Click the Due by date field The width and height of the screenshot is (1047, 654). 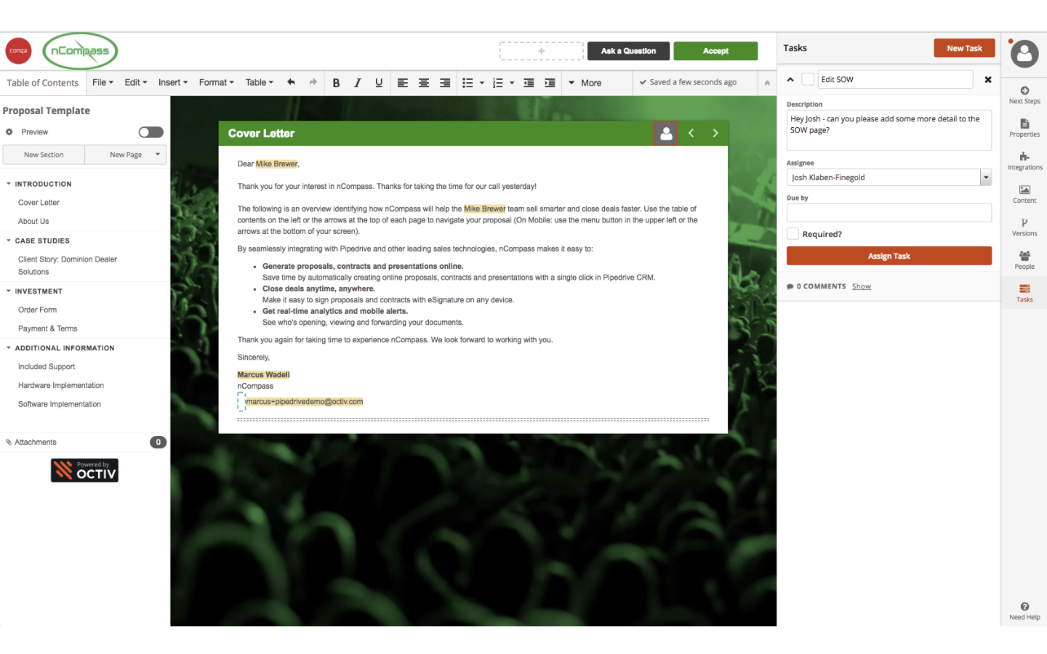pyautogui.click(x=888, y=212)
